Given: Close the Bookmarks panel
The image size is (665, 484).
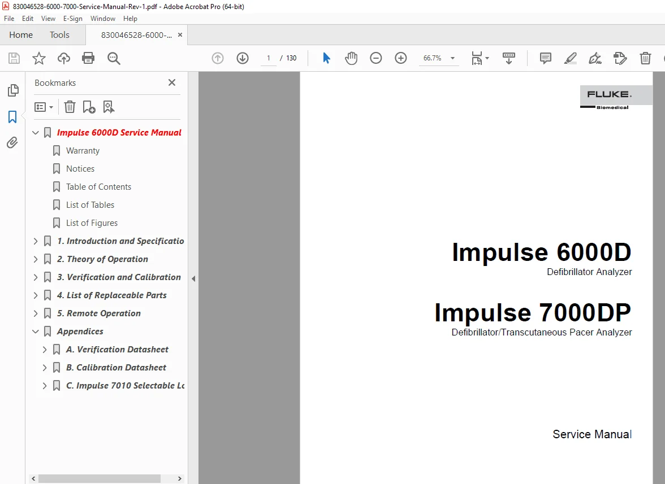Looking at the screenshot, I should point(172,82).
